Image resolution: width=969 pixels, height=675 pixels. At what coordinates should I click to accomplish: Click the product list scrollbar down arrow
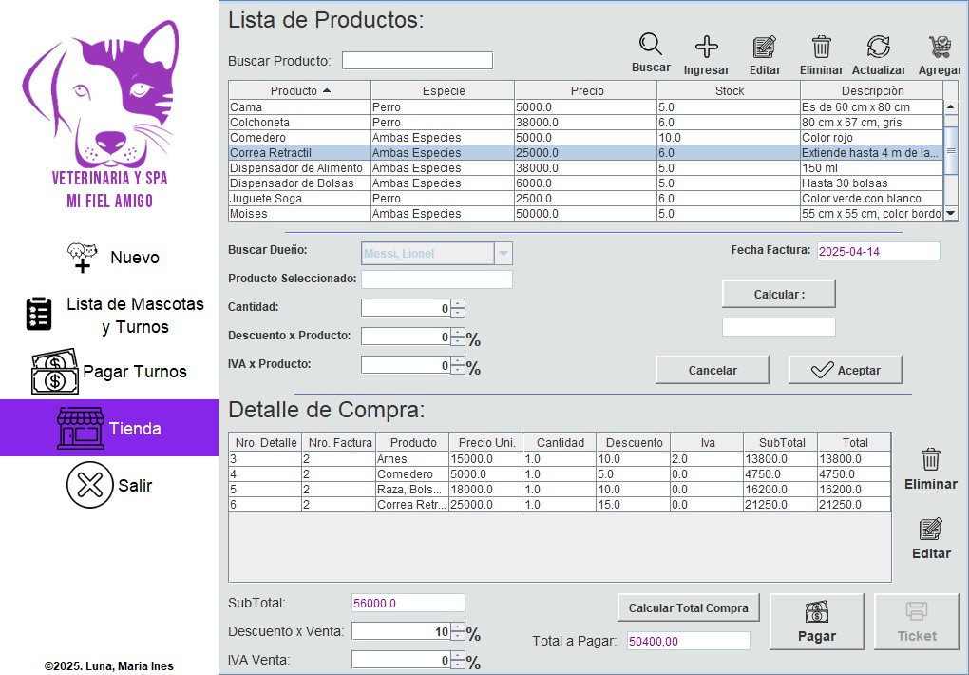pyautogui.click(x=951, y=214)
